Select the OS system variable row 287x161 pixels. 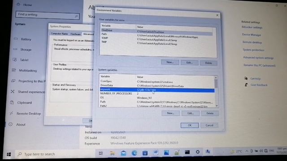tap(157, 97)
